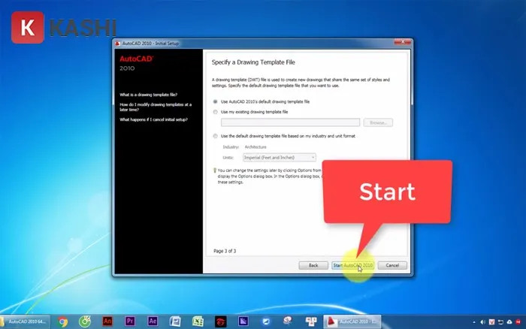Click the network tray icon
This screenshot has width=526, height=329.
(x=500, y=322)
